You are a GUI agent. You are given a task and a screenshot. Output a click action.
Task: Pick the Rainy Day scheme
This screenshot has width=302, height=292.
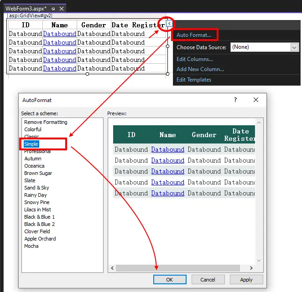tap(36, 195)
